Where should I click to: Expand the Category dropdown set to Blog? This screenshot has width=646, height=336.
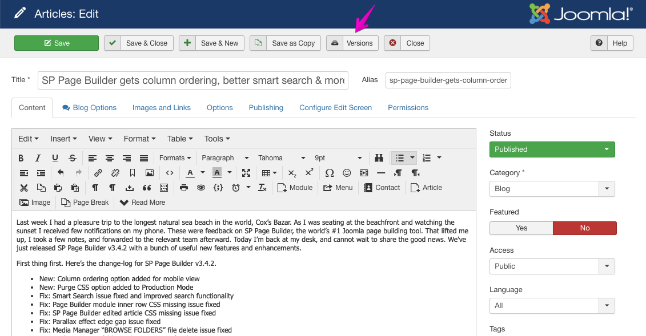(x=552, y=189)
